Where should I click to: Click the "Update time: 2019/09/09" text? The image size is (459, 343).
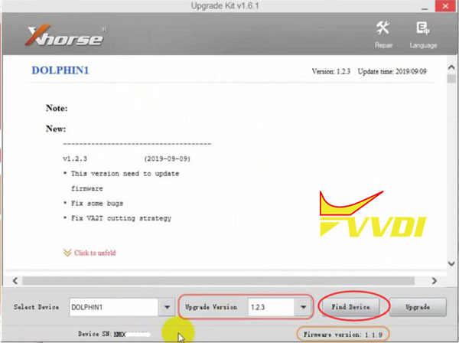[392, 71]
